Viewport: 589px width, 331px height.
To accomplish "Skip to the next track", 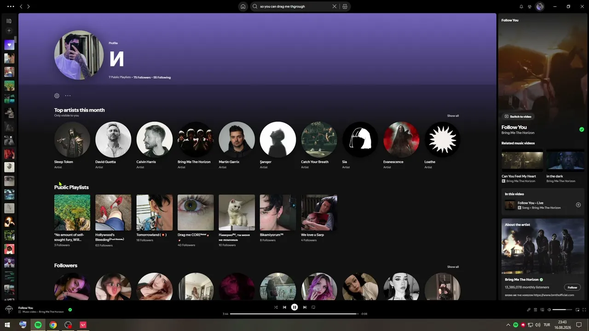I will [x=305, y=307].
